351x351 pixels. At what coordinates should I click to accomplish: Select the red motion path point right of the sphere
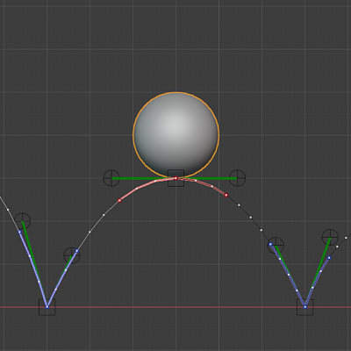(x=226, y=195)
